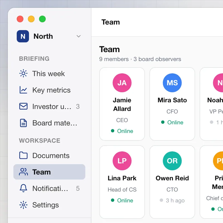Open Documents in workspace
The height and width of the screenshot is (223, 223).
point(49,155)
